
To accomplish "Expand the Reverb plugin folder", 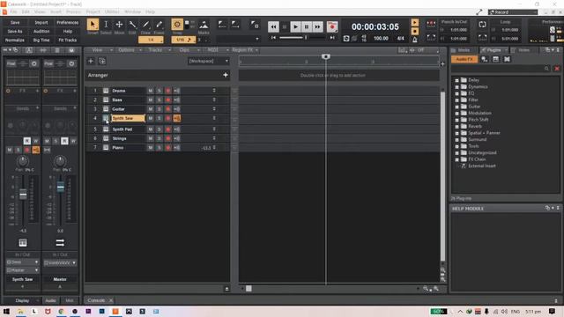I will pos(456,126).
